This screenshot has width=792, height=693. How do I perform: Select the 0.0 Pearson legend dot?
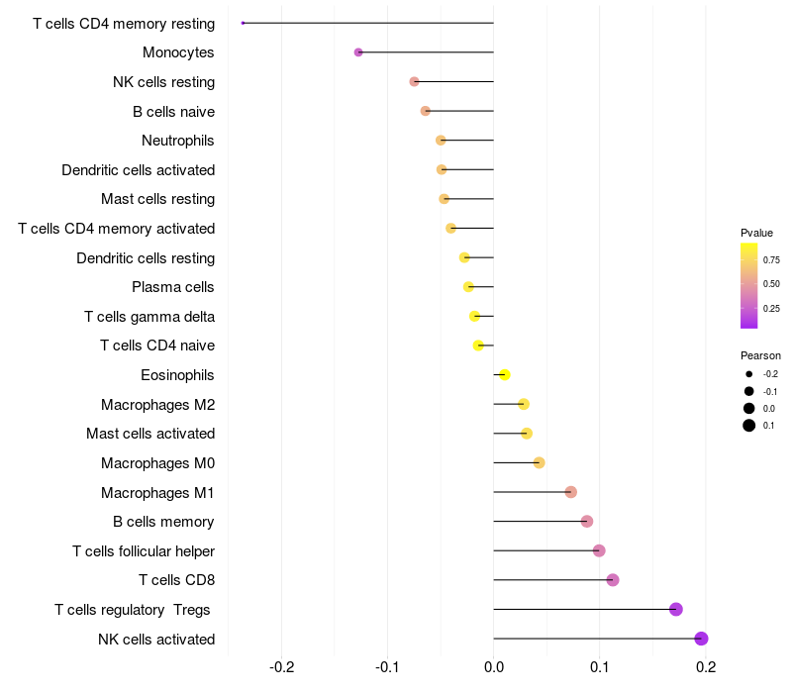[x=749, y=408]
